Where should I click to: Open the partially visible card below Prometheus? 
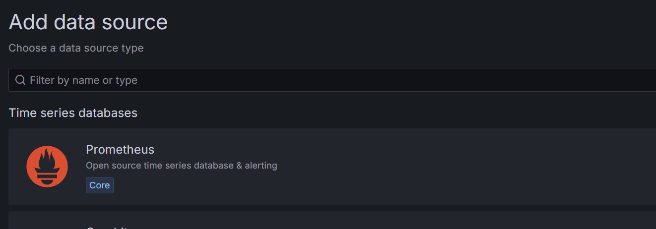328,221
